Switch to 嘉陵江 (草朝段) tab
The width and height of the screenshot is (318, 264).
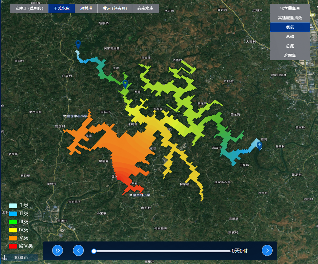tap(29, 9)
